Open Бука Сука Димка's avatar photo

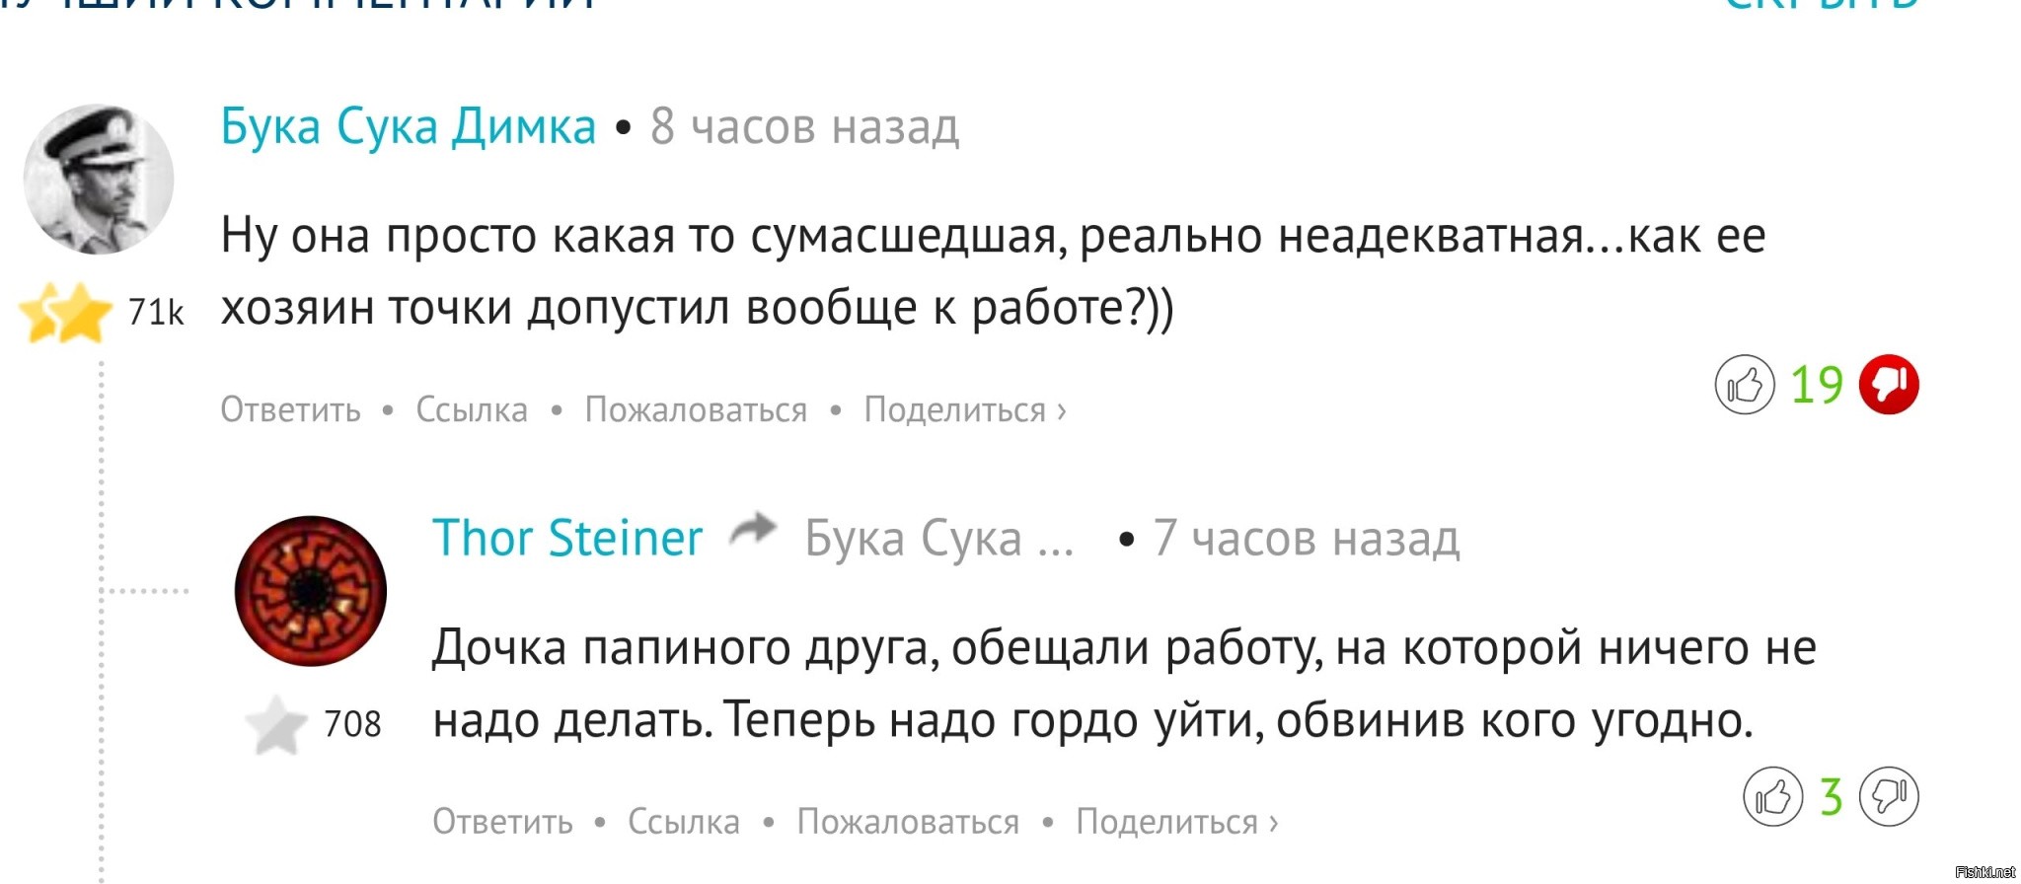[99, 179]
